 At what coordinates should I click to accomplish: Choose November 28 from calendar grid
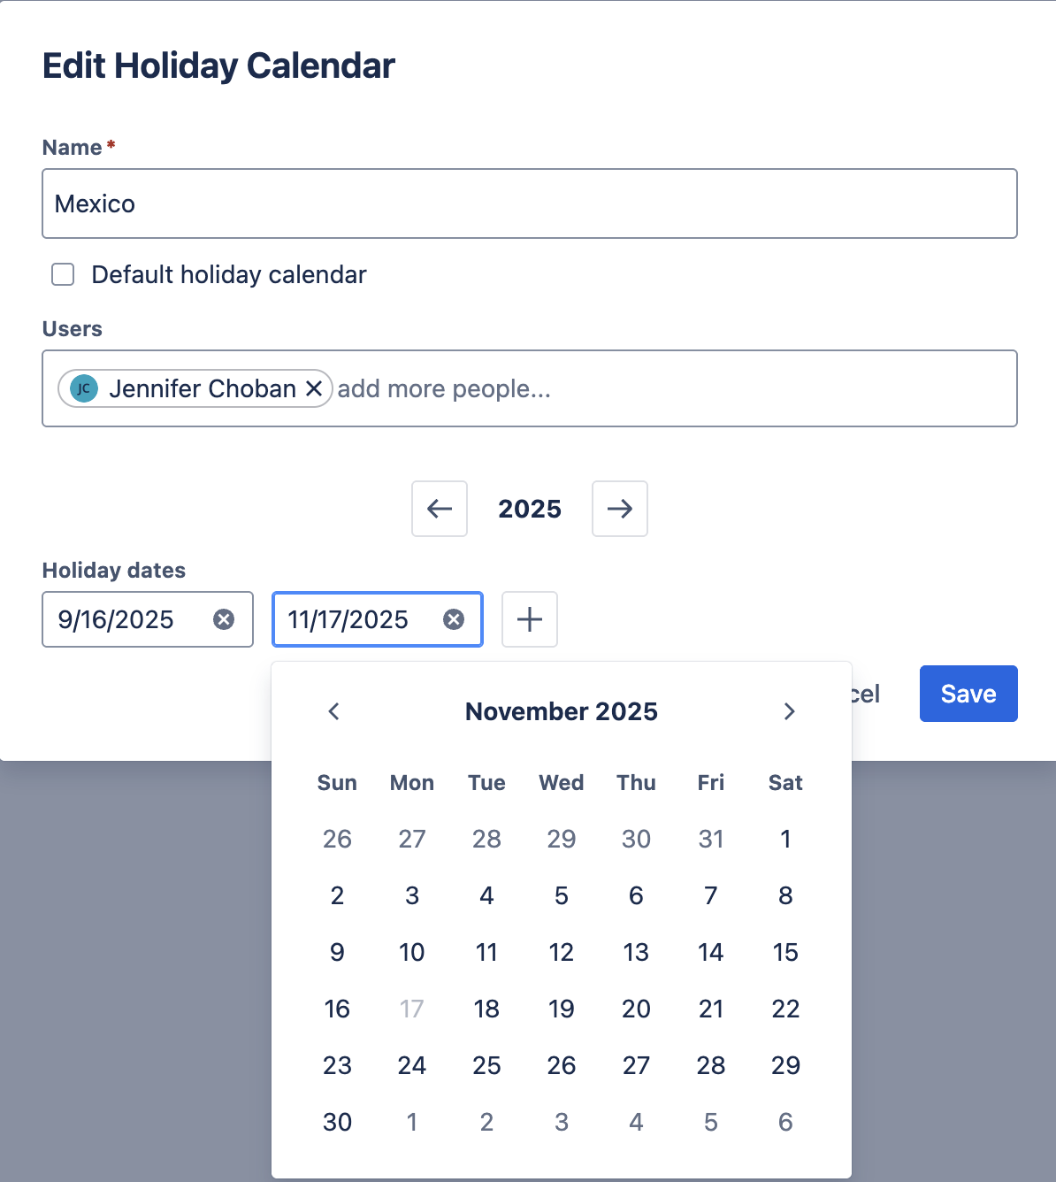tap(711, 1065)
